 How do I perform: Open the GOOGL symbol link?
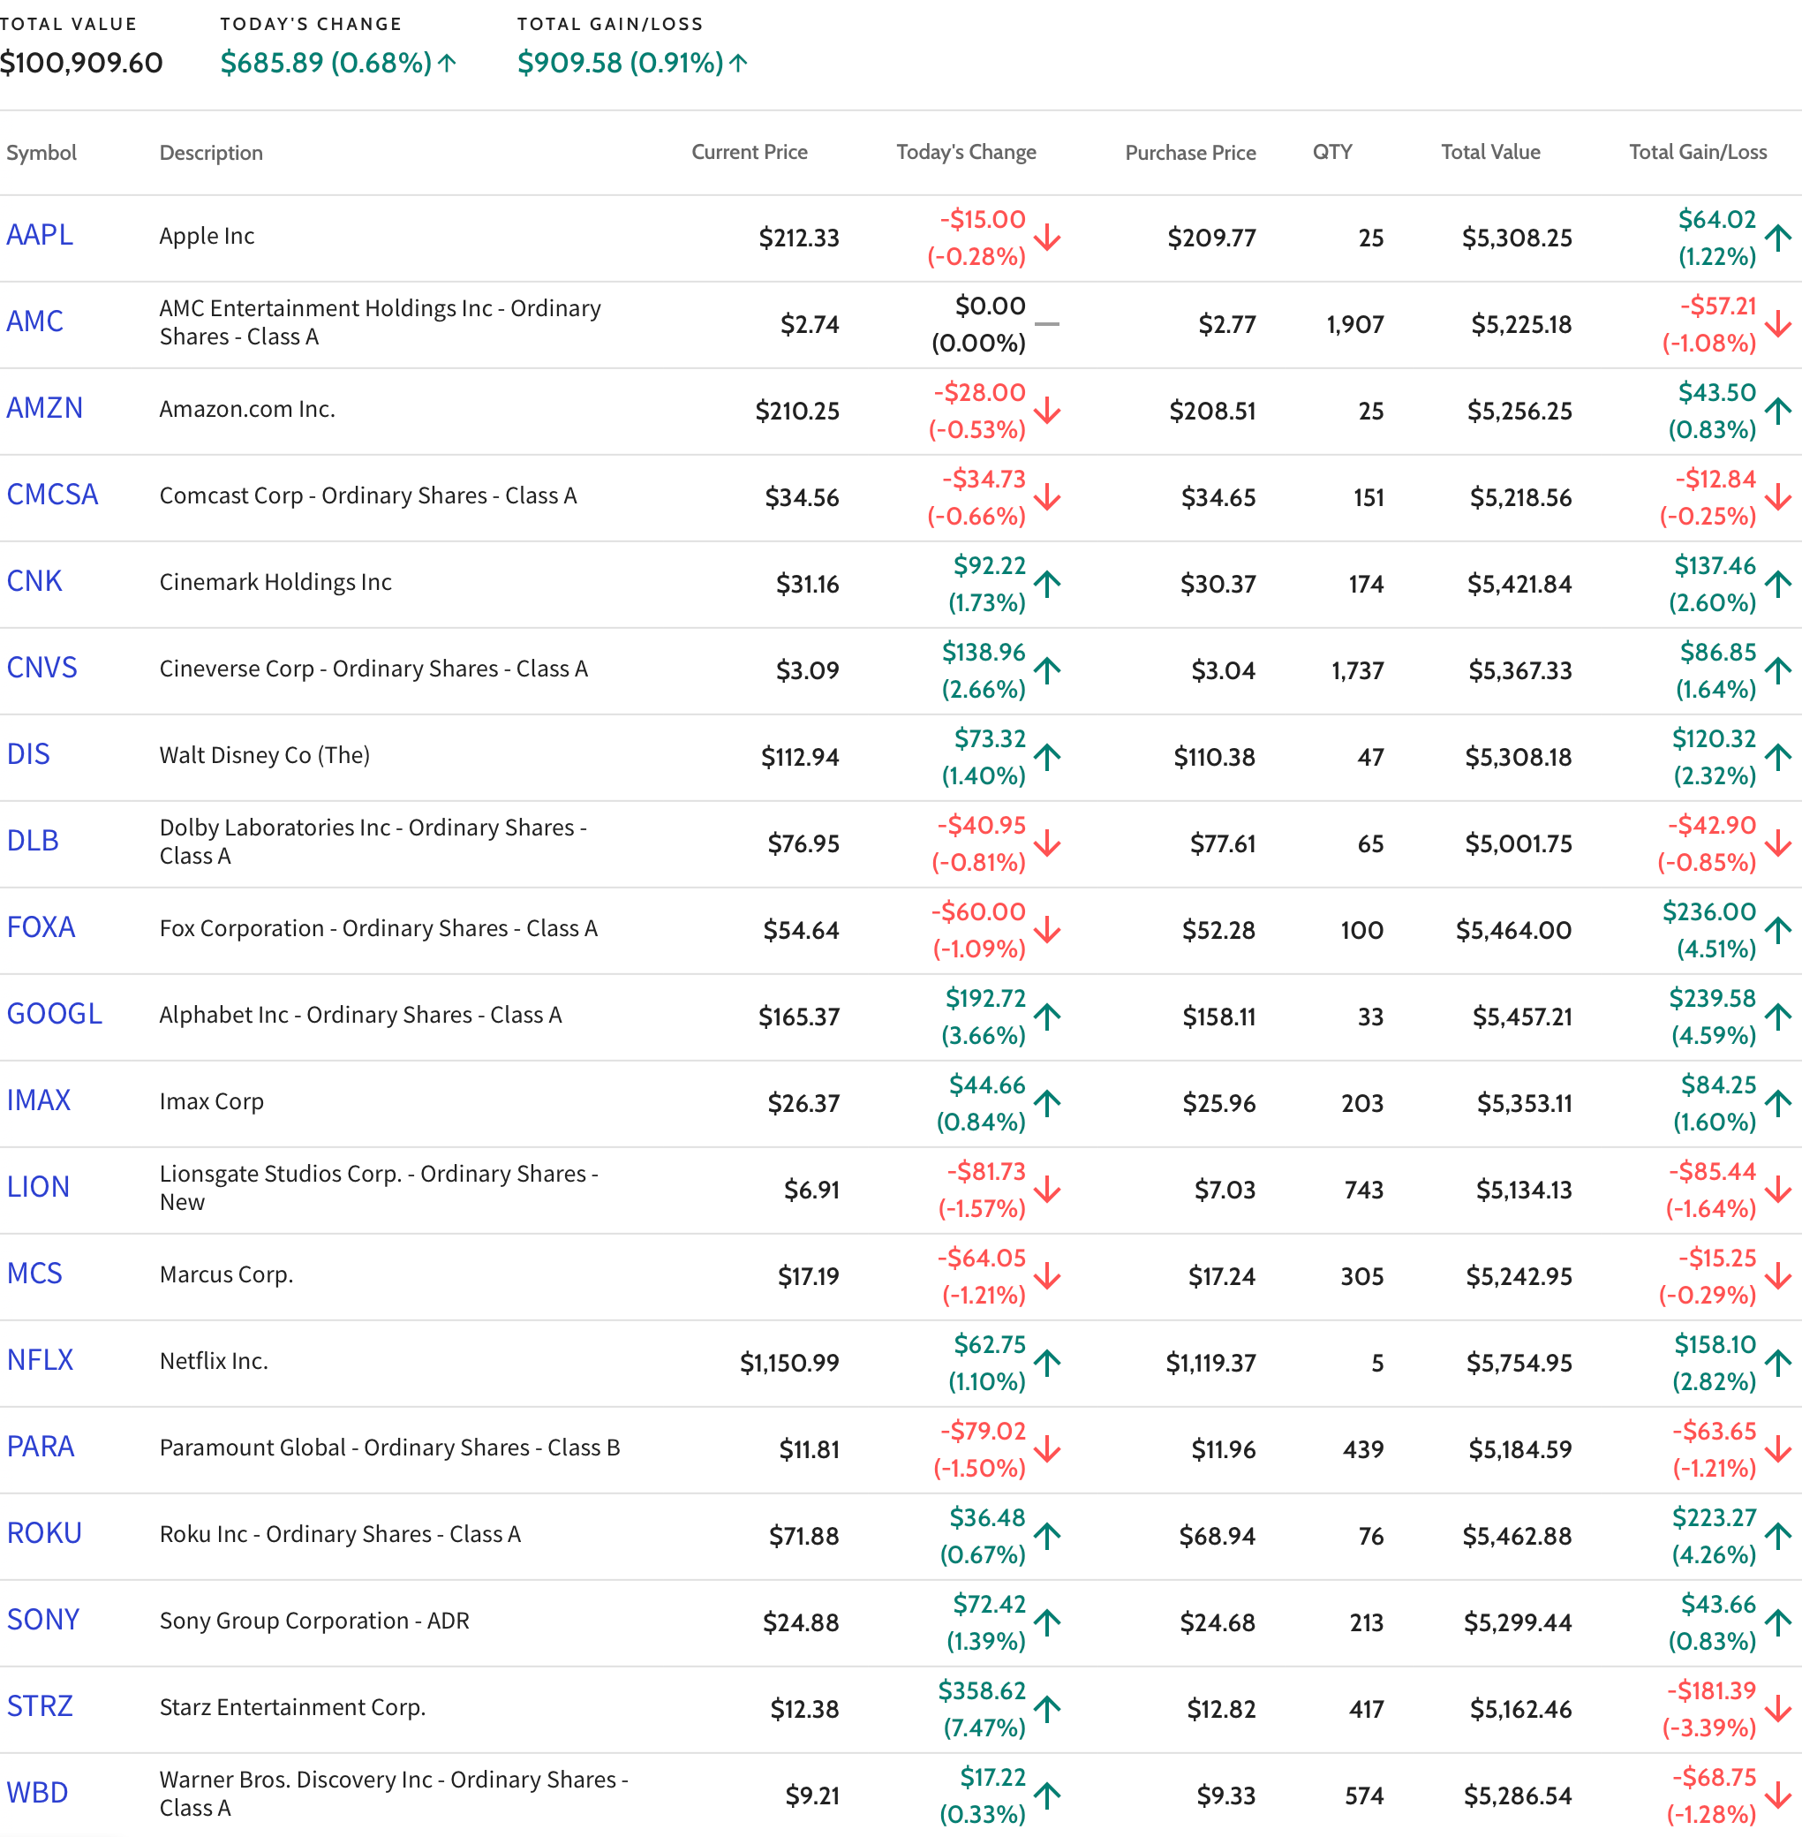pyautogui.click(x=54, y=1014)
